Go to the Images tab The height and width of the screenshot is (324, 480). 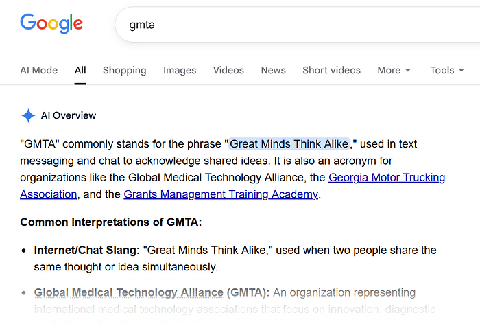(x=180, y=70)
